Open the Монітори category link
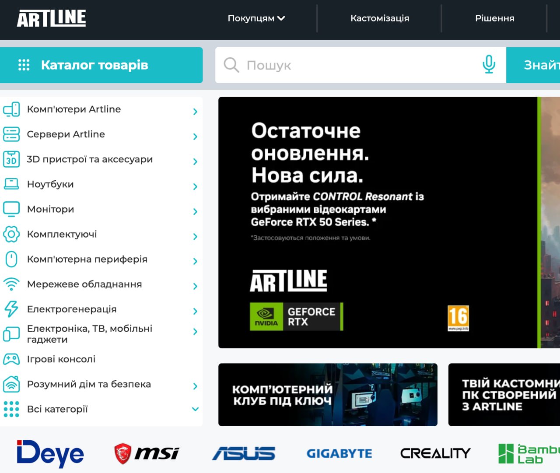Viewport: 560px width, 473px height. click(51, 209)
